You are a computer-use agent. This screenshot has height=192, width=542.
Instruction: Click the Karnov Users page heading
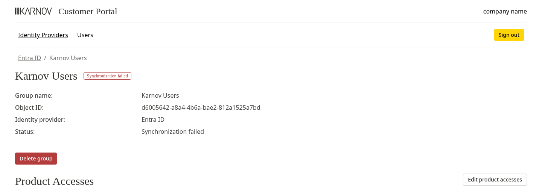(46, 76)
